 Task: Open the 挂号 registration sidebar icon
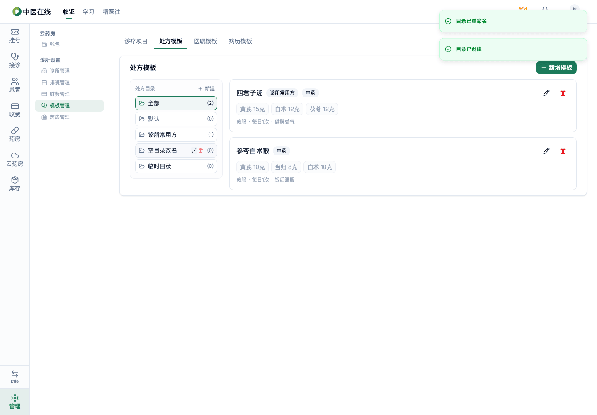(15, 36)
